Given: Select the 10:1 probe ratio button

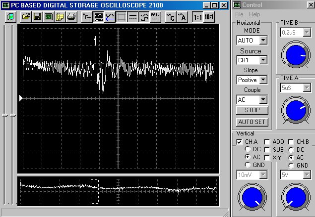Looking at the screenshot, I should click(x=209, y=16).
